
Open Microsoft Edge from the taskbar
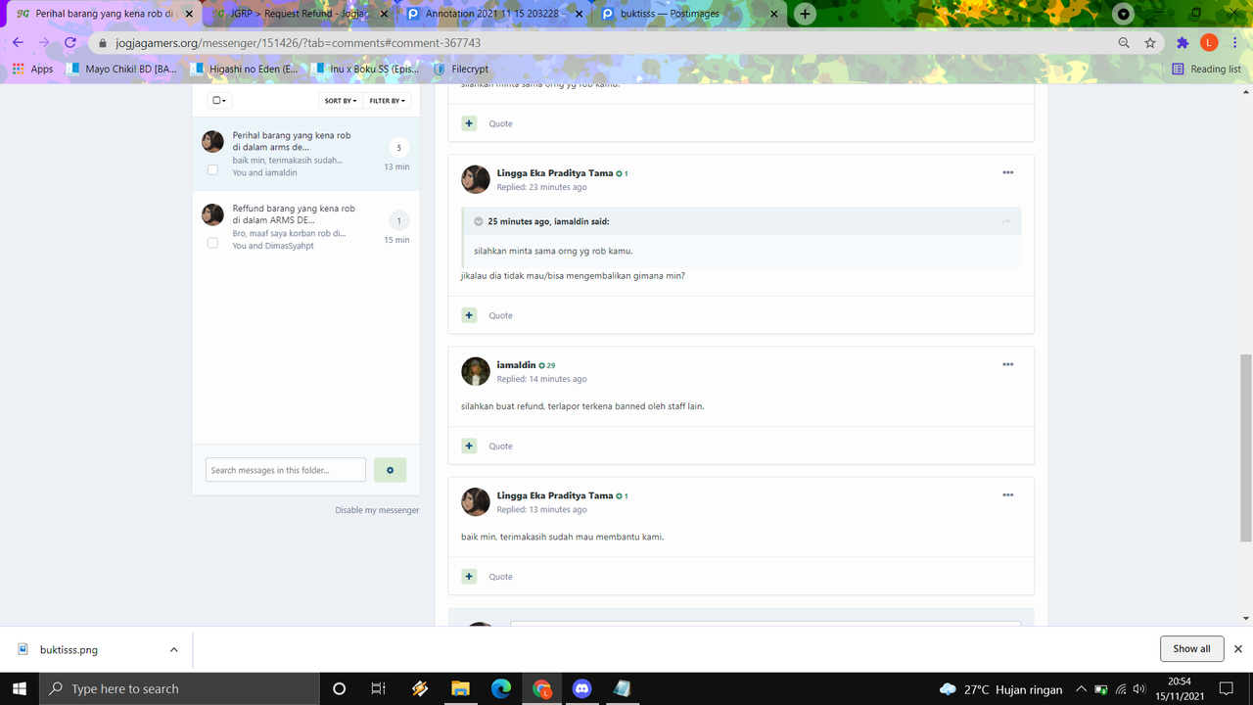501,689
